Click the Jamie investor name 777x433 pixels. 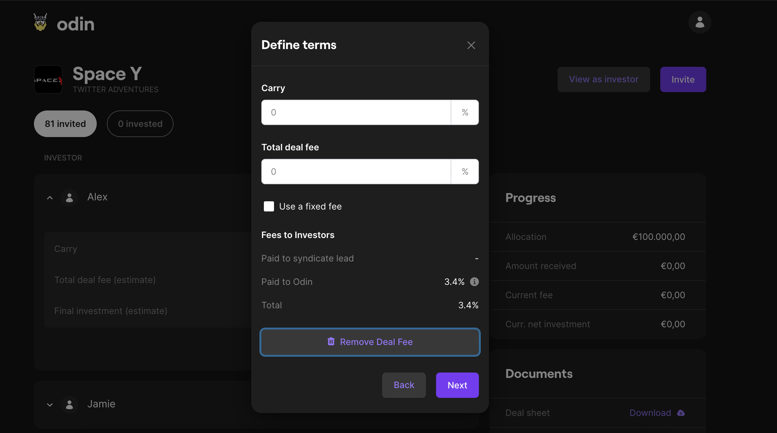tap(101, 404)
